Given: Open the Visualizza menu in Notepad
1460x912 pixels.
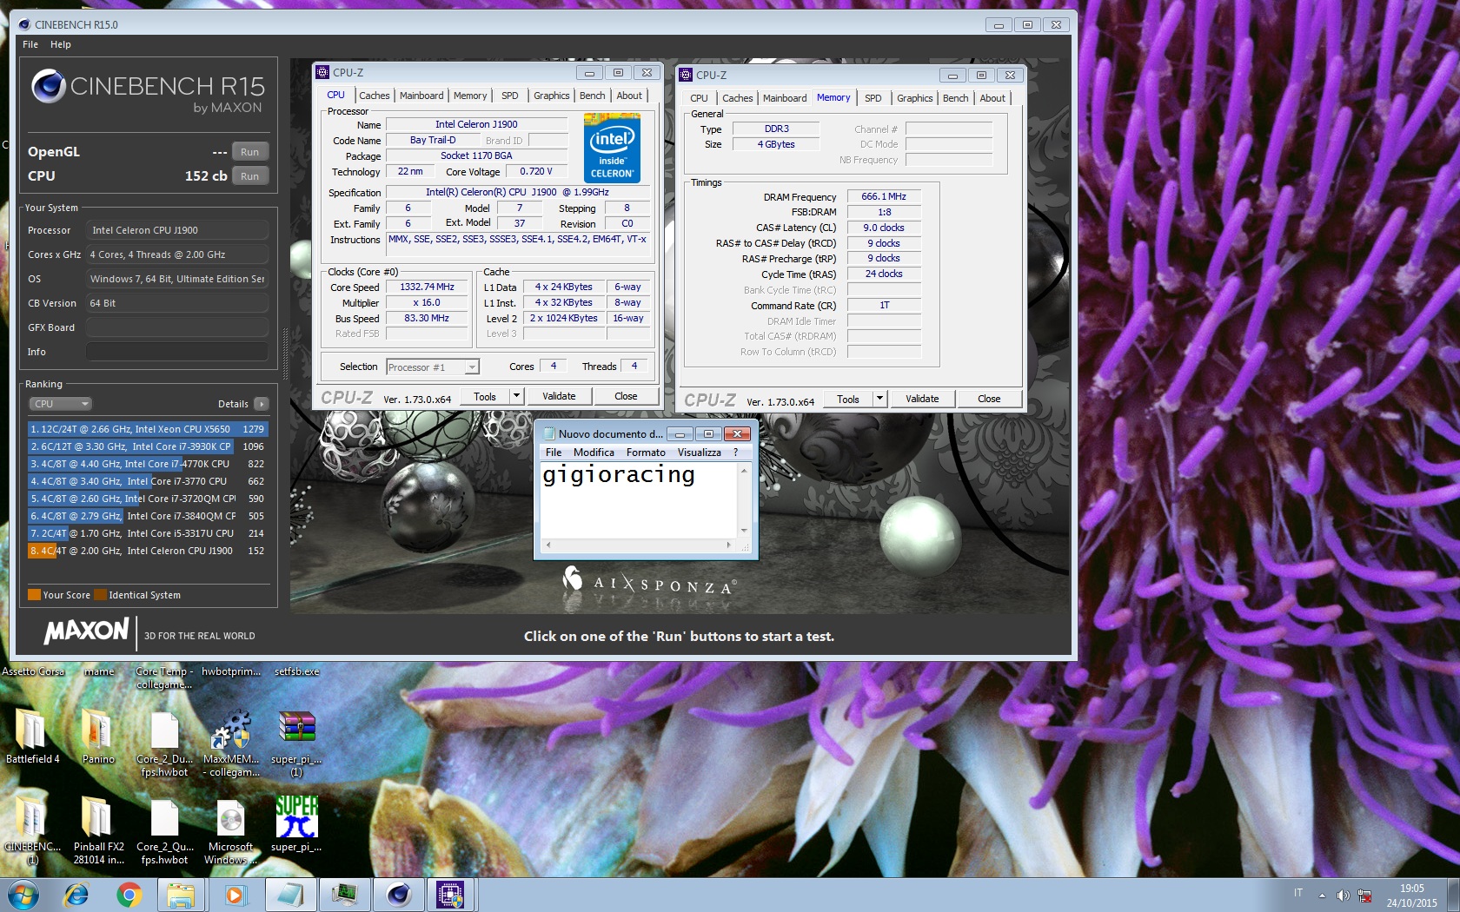Looking at the screenshot, I should pos(700,453).
